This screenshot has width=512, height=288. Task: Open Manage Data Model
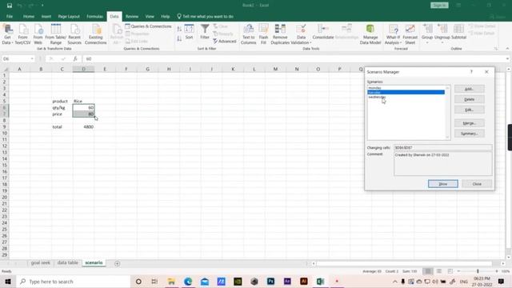coord(370,34)
